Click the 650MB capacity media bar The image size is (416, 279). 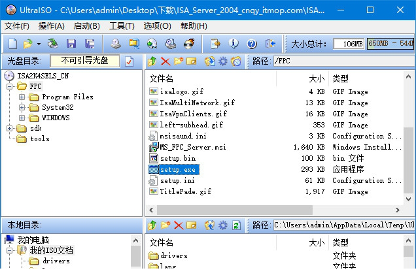click(390, 44)
